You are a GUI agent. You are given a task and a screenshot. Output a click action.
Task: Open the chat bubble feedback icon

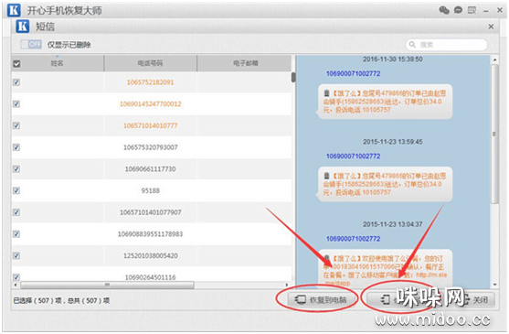click(458, 10)
